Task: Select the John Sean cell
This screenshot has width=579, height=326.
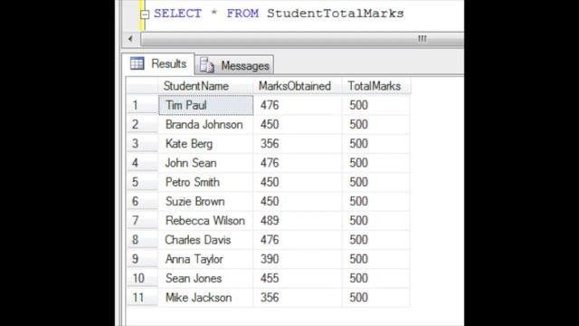Action: click(x=205, y=163)
